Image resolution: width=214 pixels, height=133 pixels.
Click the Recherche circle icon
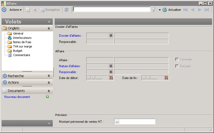[x=5, y=76]
